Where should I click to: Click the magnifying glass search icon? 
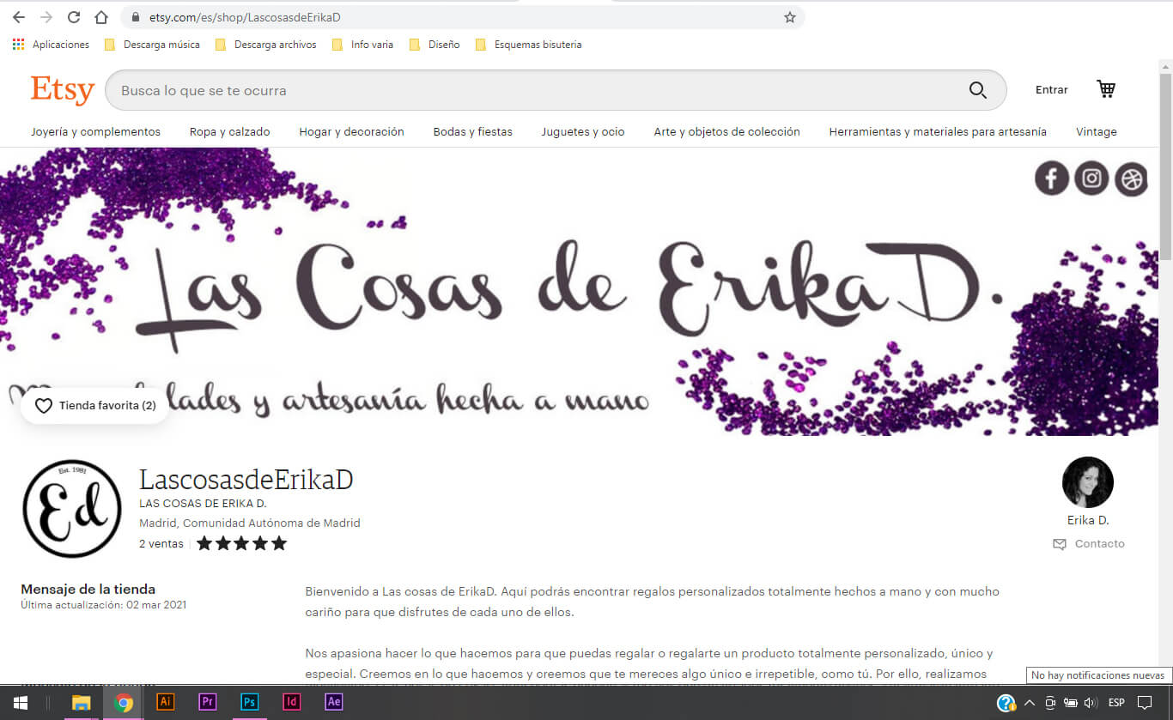pos(977,90)
